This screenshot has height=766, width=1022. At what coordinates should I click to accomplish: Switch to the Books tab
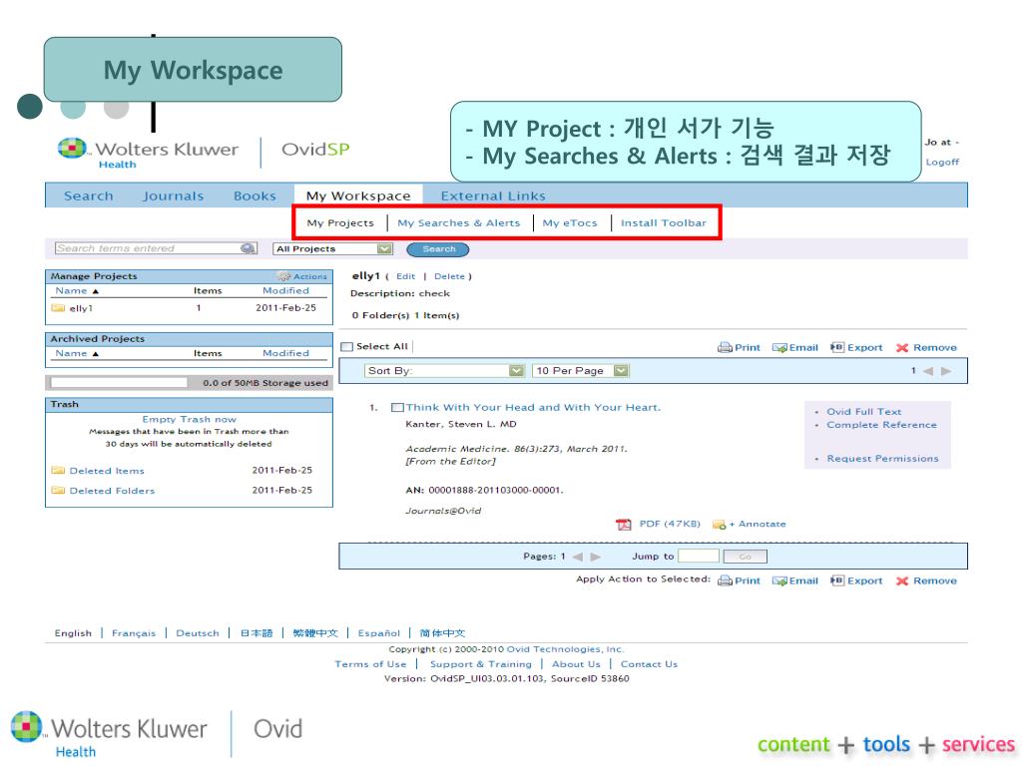(x=255, y=196)
